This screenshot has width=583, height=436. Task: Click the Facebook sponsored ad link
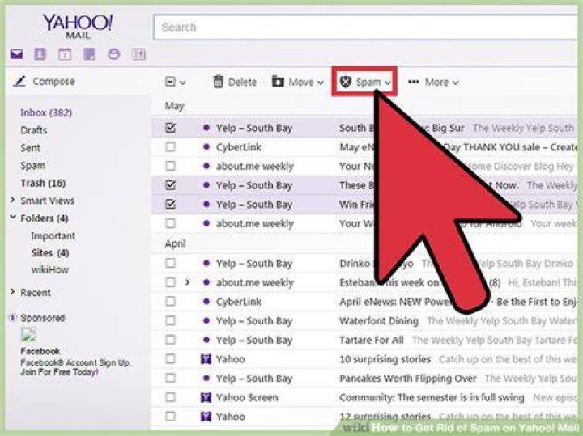[40, 351]
